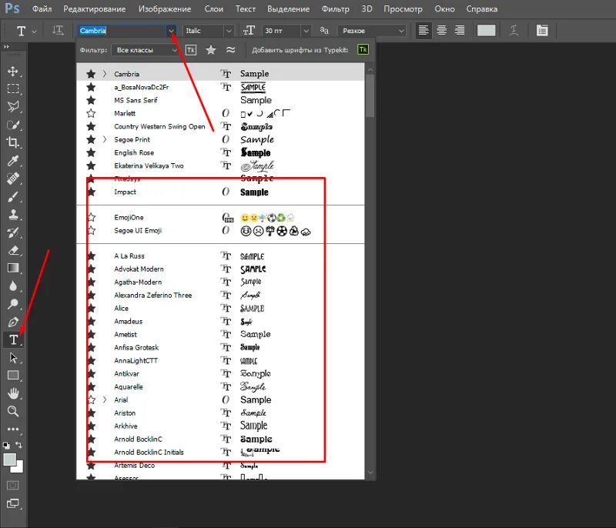Viewport: 616px width, 528px height.
Task: Select the Healing Brush tool
Action: pos(13,179)
